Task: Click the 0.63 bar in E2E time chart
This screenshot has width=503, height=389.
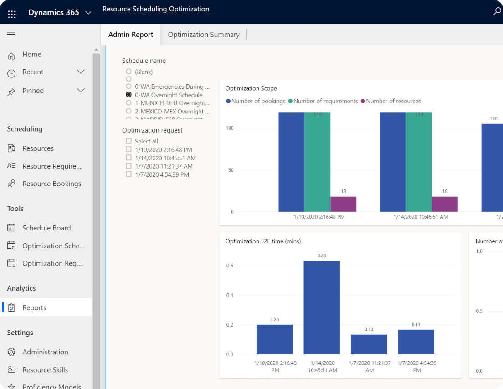Action: [x=322, y=307]
